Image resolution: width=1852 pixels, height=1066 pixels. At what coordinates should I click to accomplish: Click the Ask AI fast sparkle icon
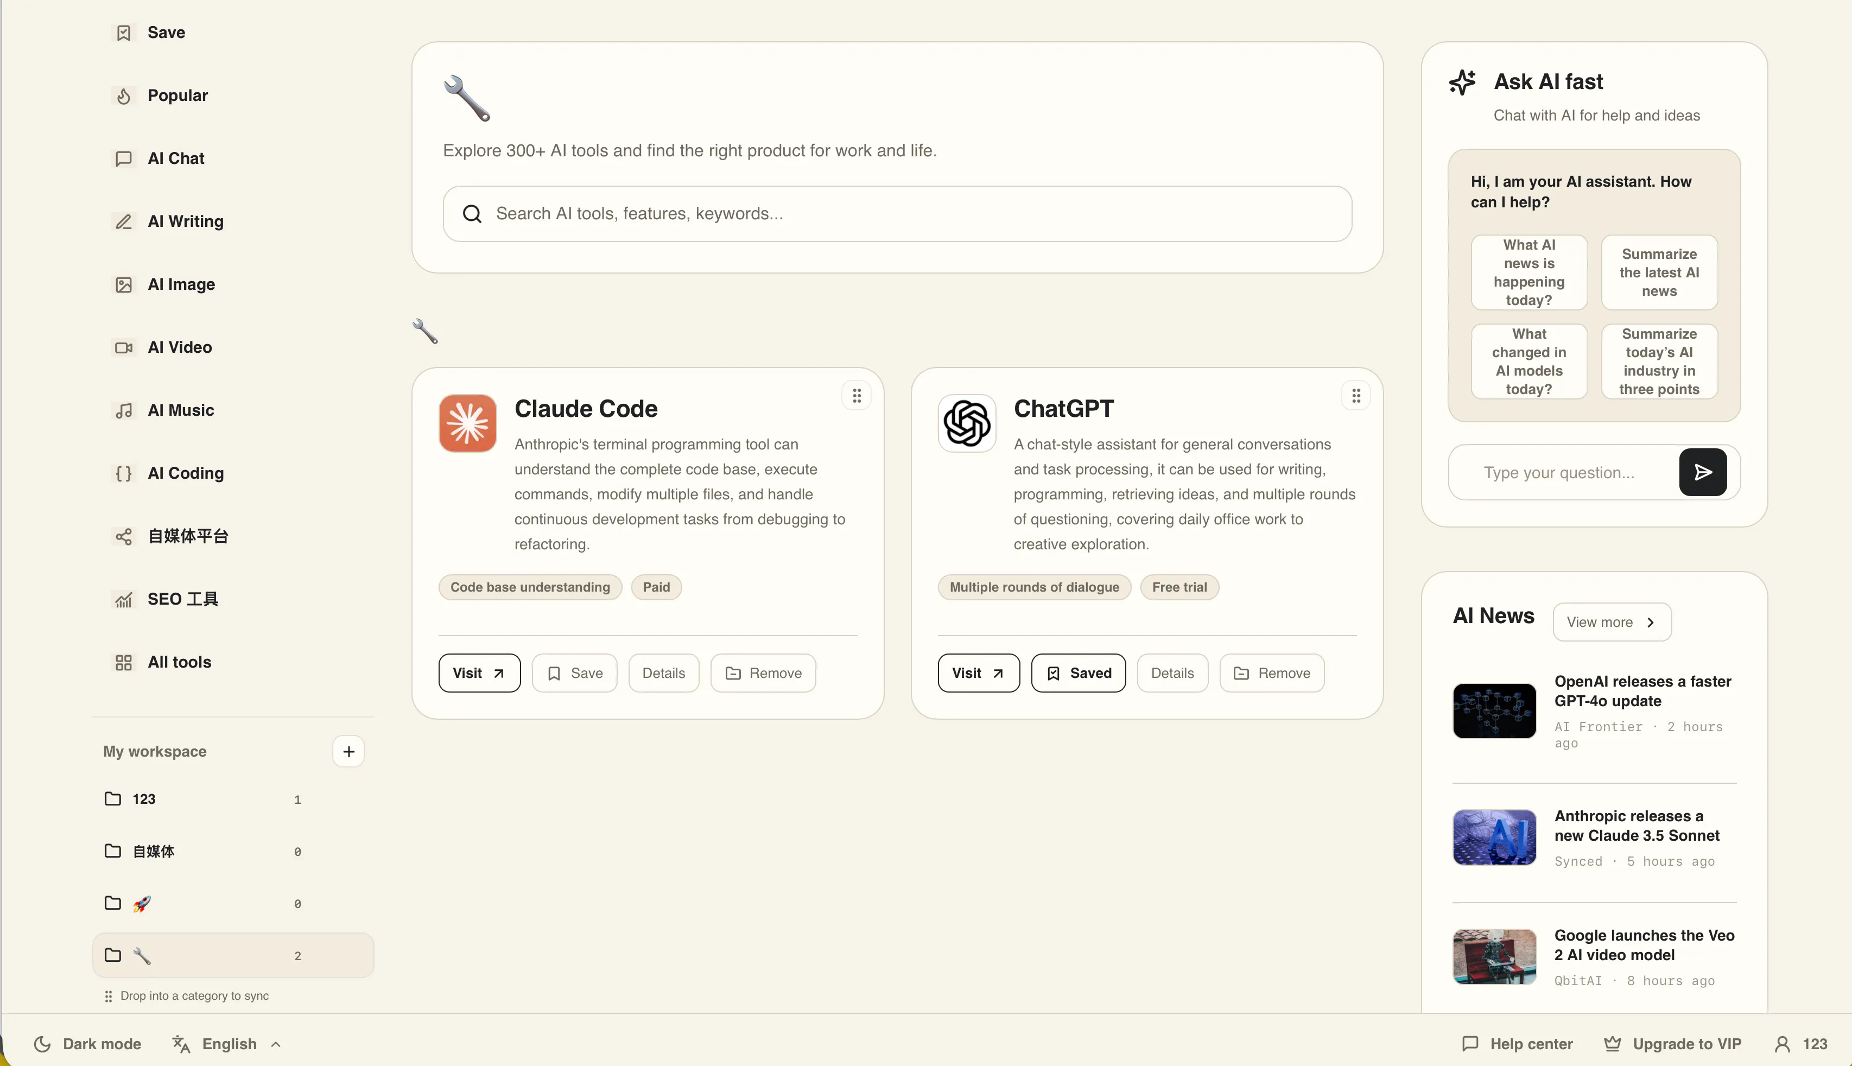click(x=1463, y=82)
